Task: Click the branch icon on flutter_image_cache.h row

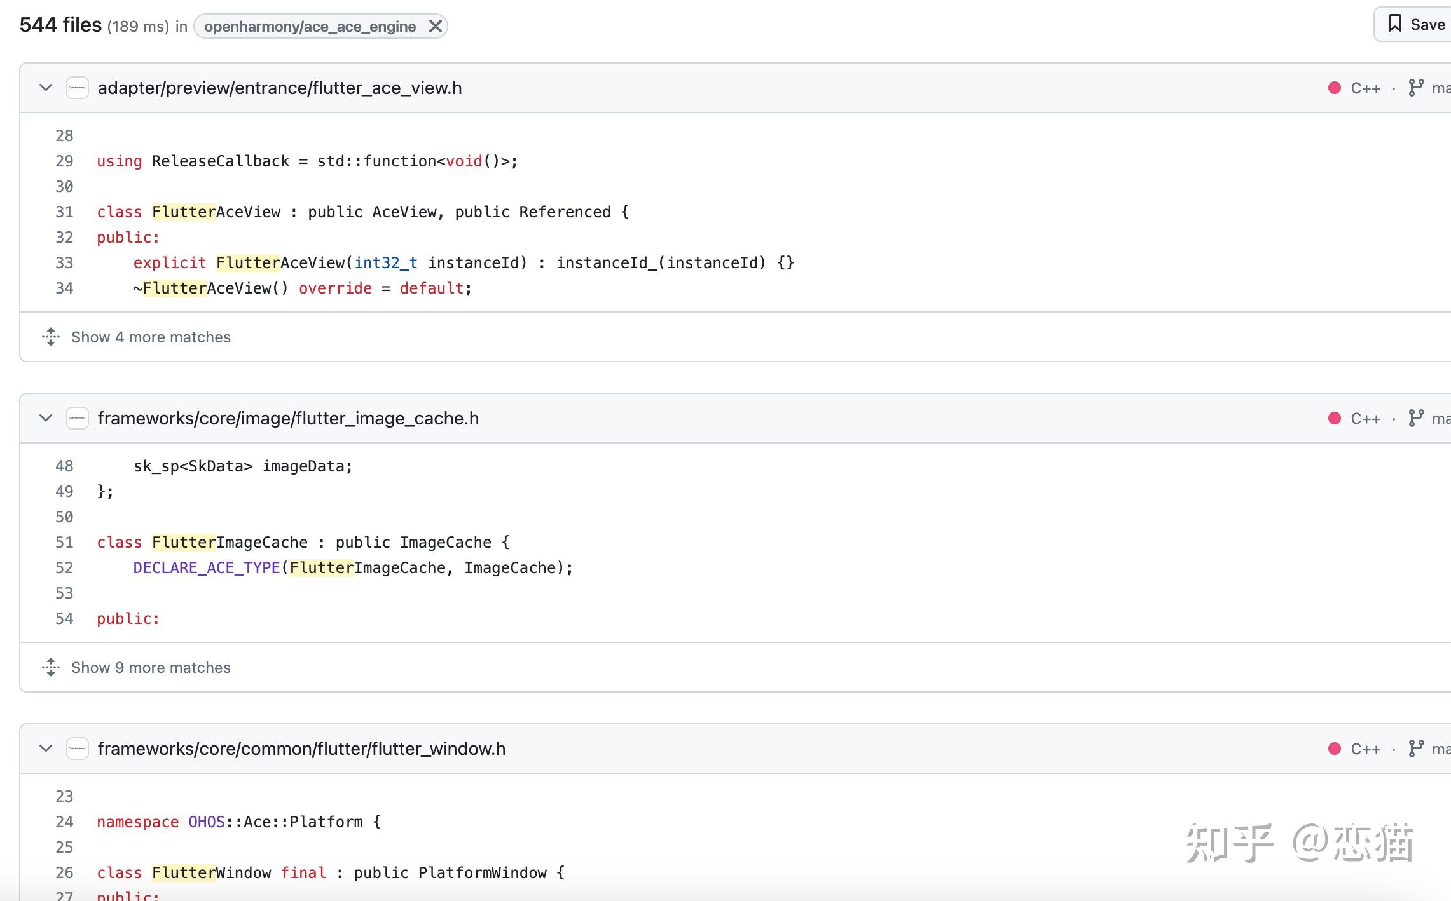Action: (x=1415, y=418)
